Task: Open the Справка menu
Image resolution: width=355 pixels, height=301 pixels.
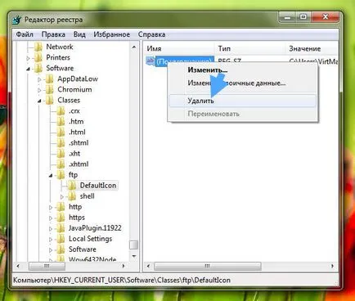Action: [151, 34]
